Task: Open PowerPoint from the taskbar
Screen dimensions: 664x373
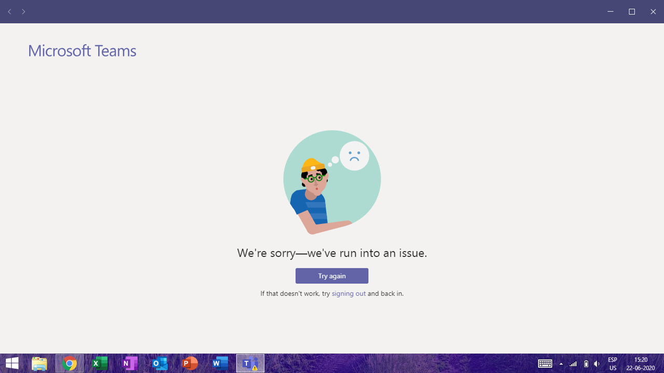Action: [190, 363]
